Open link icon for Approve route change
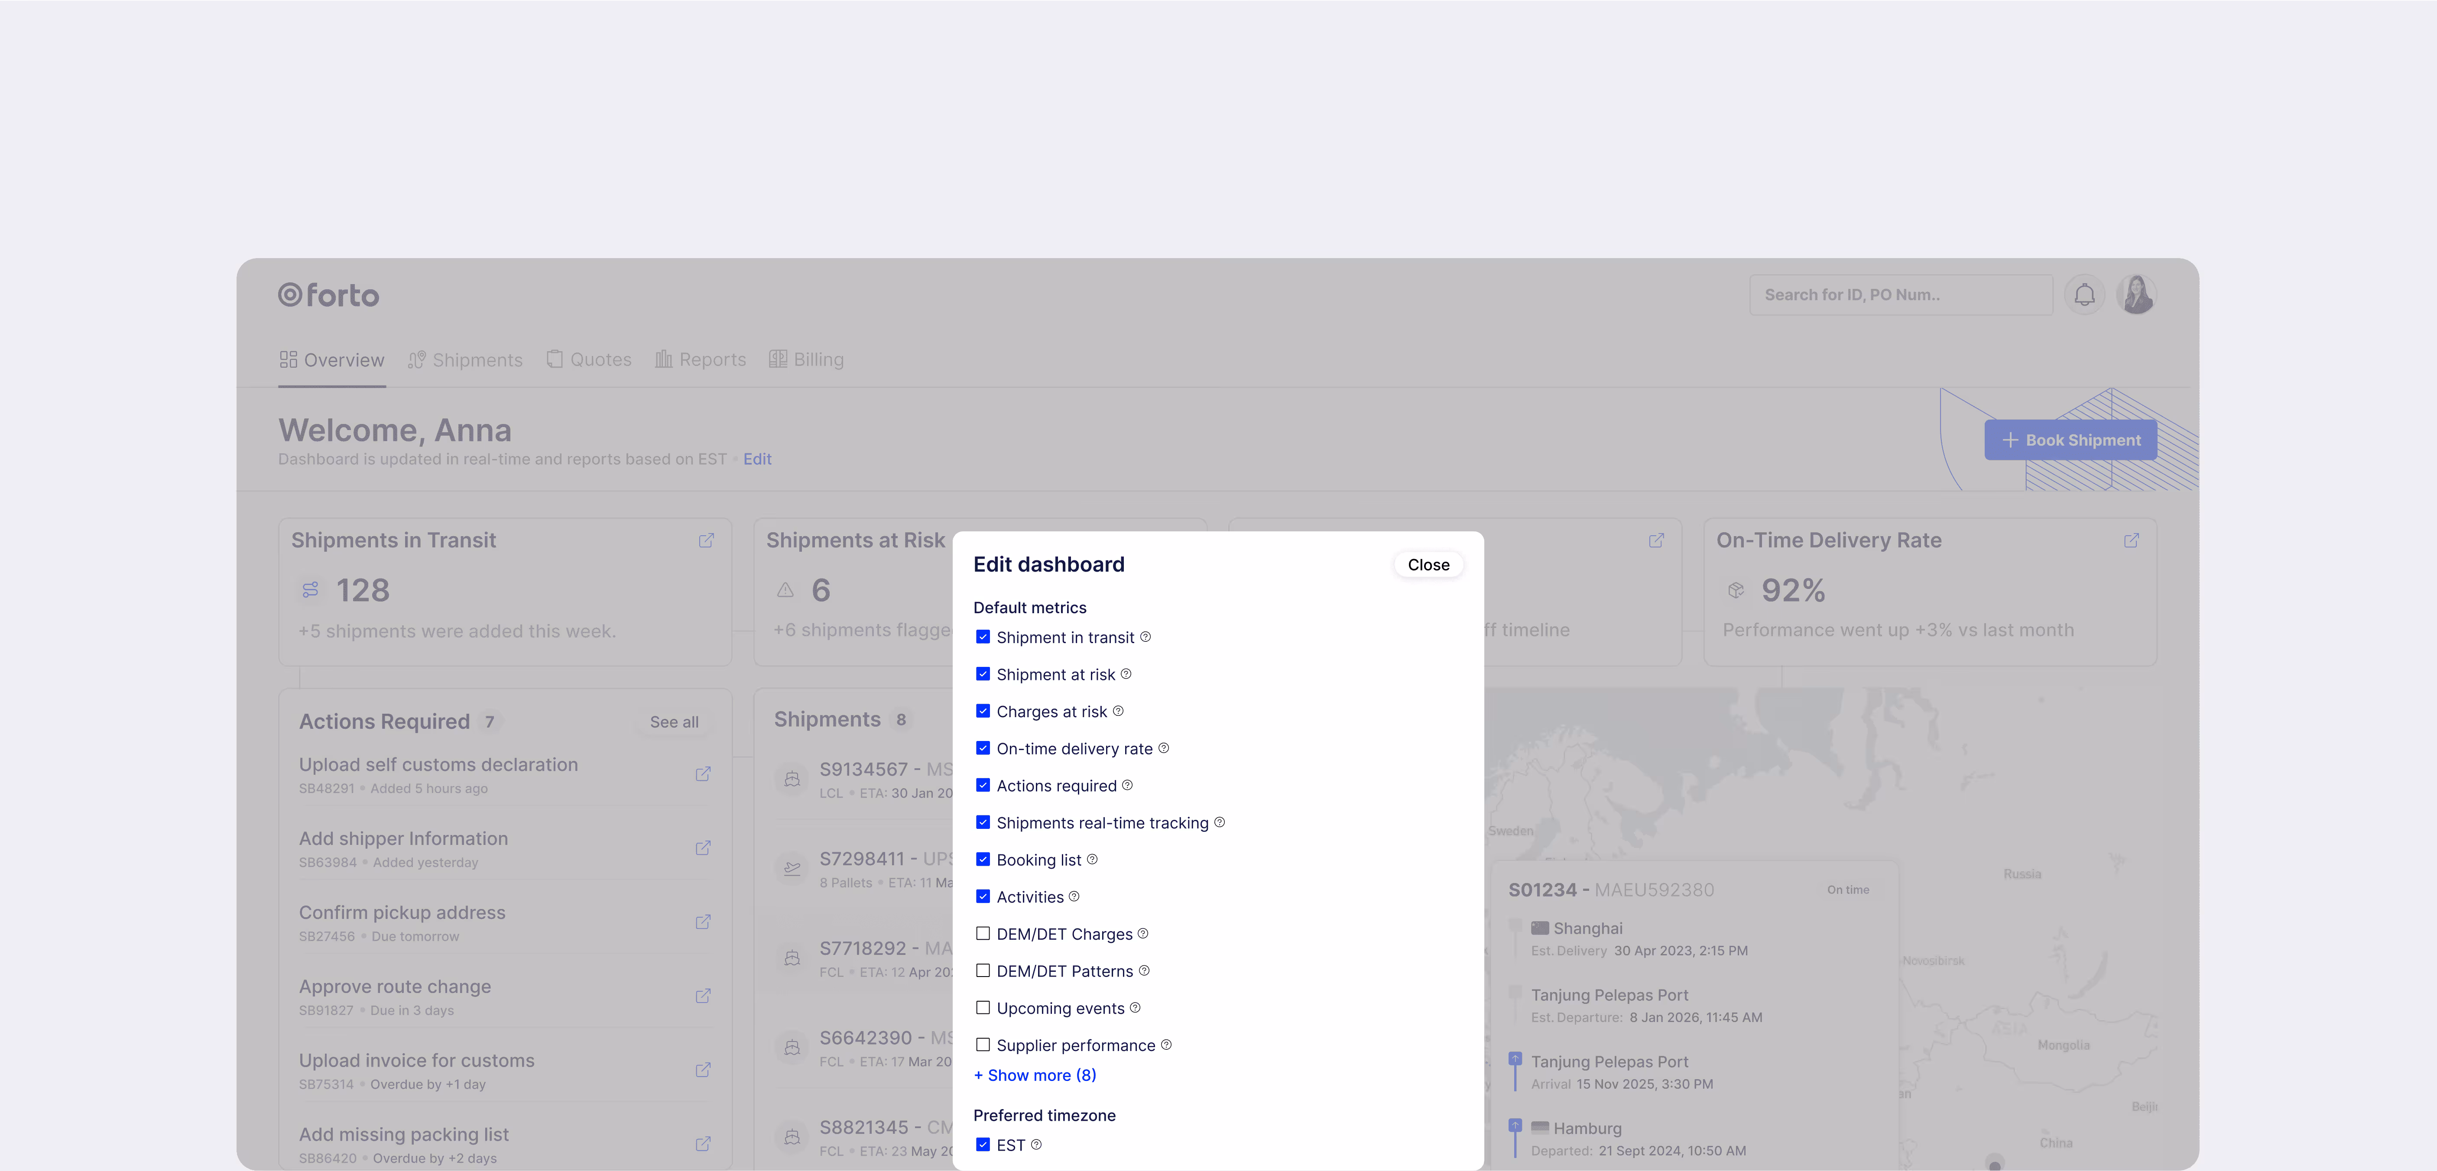Viewport: 2437px width, 1171px height. [703, 996]
